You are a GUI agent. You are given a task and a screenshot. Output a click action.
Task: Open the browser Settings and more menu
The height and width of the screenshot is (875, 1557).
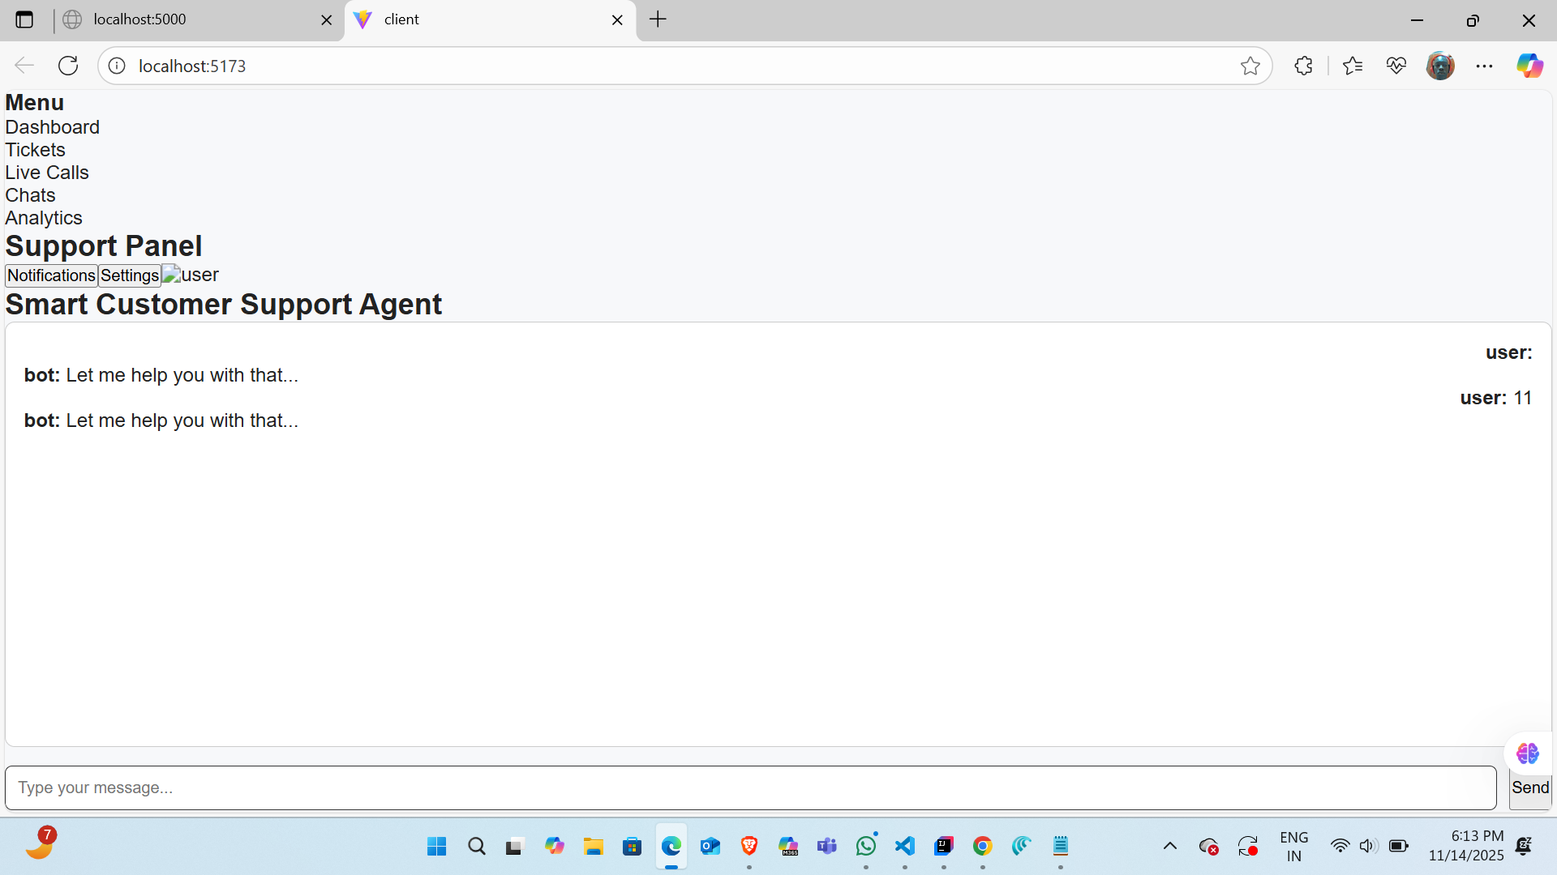[x=1485, y=66]
